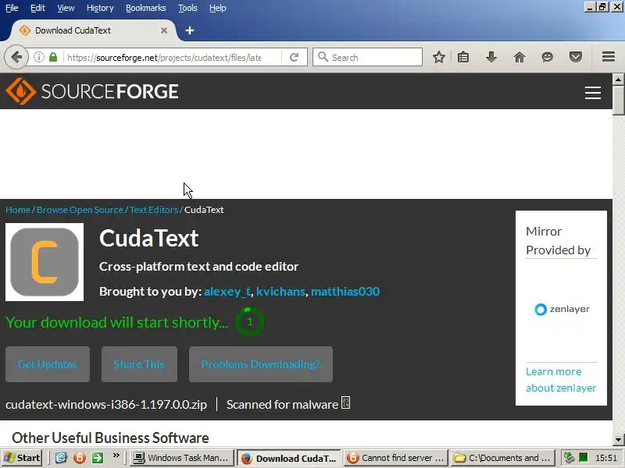Viewport: 625px width, 468px height.
Task: Switch to C:\Documents and taskbar window
Action: click(503, 458)
